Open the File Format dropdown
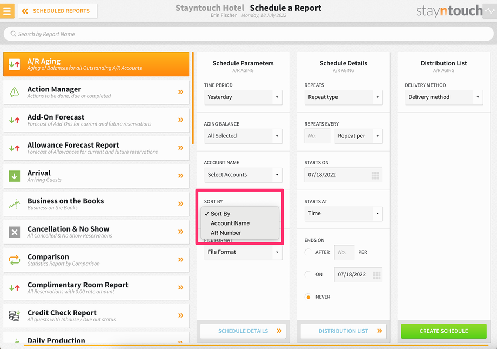This screenshot has height=349, width=497. click(x=243, y=252)
